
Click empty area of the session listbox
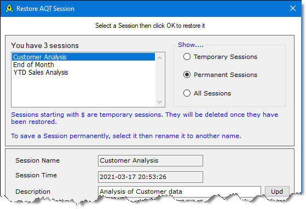(x=84, y=92)
